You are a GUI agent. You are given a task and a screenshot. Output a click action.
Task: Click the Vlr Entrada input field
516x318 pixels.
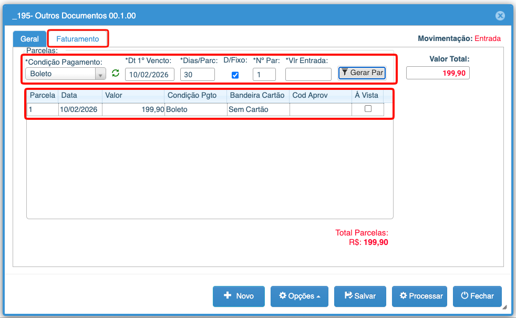click(x=308, y=75)
